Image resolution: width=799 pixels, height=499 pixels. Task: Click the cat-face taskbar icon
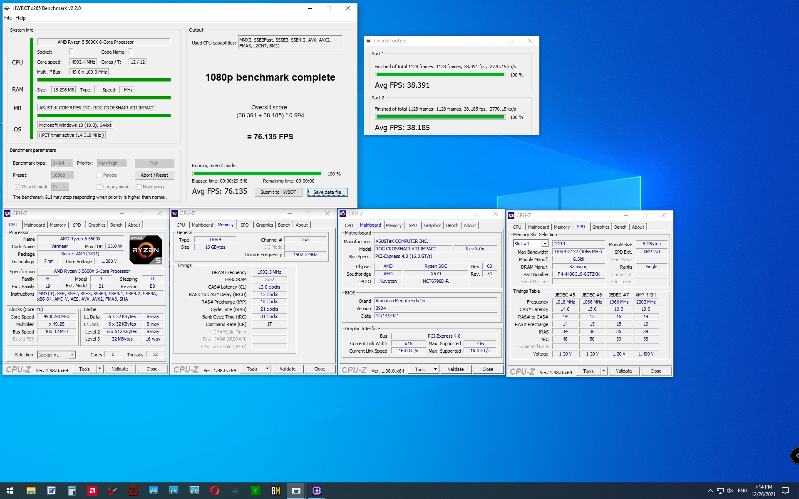(x=235, y=491)
